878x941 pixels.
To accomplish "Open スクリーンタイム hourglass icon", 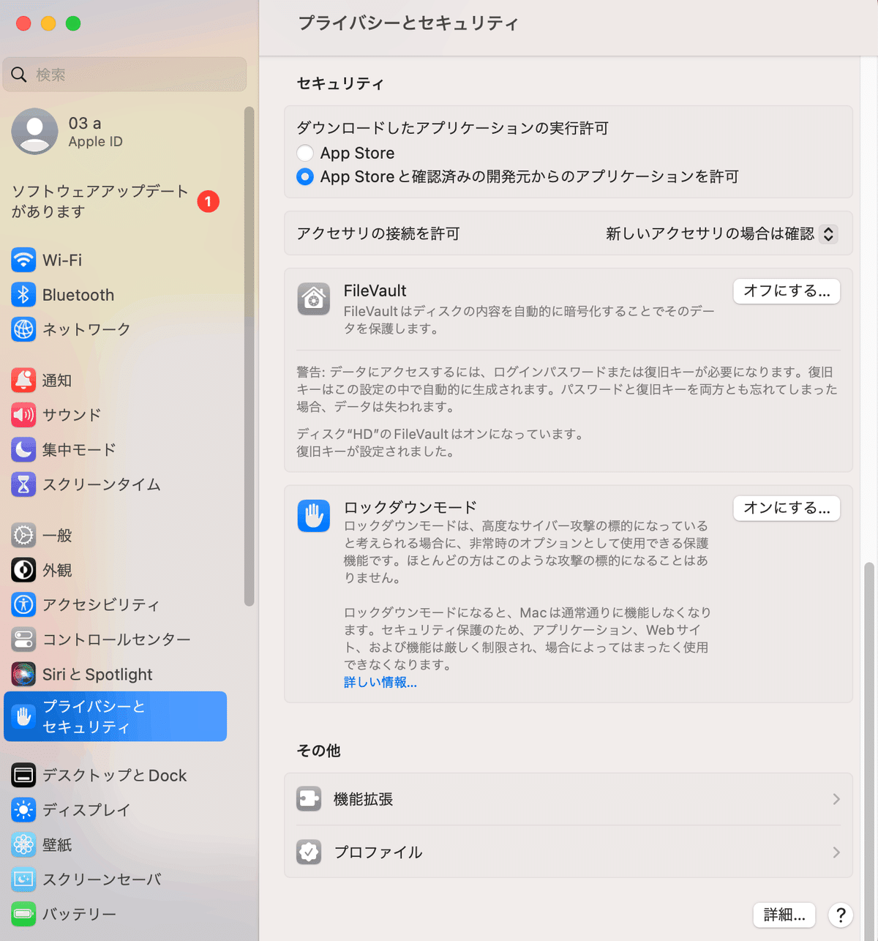I will (x=23, y=484).
